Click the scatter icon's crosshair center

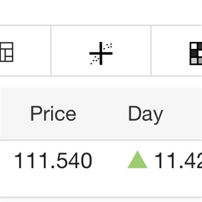[101, 53]
